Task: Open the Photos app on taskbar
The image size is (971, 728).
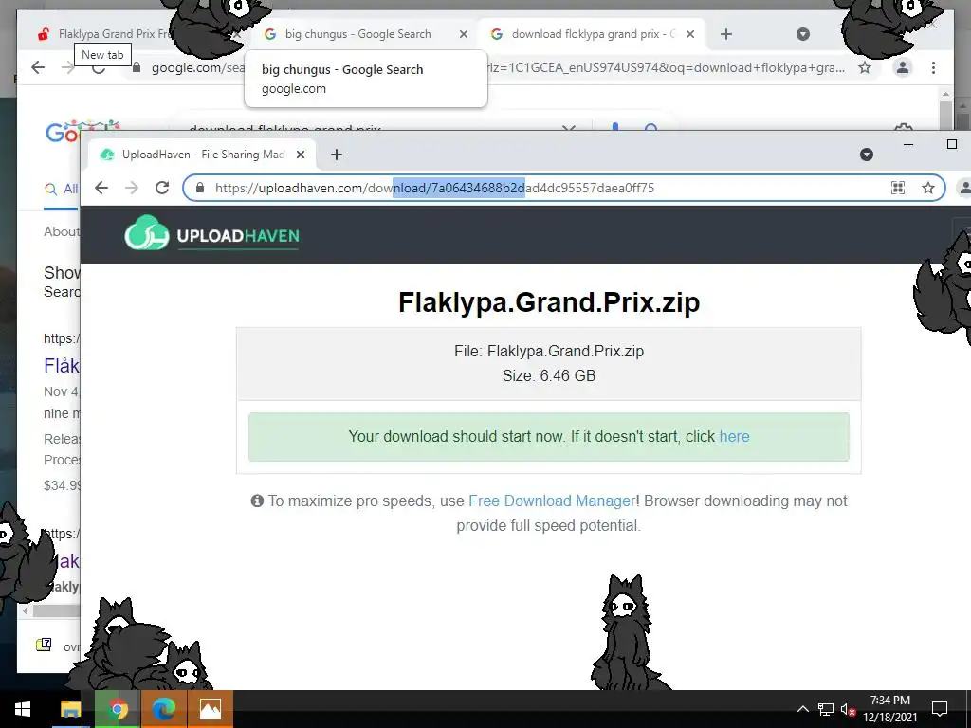Action: pyautogui.click(x=210, y=709)
